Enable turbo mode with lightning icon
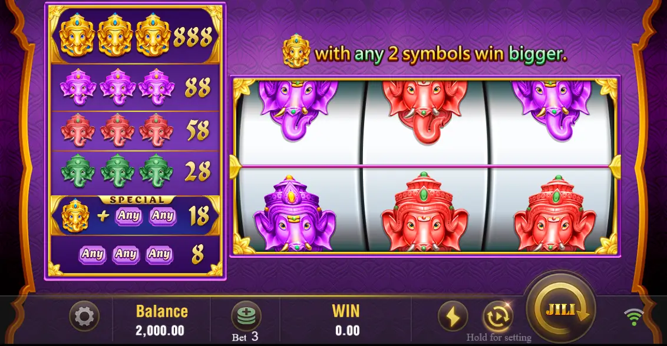667x346 pixels. point(453,316)
